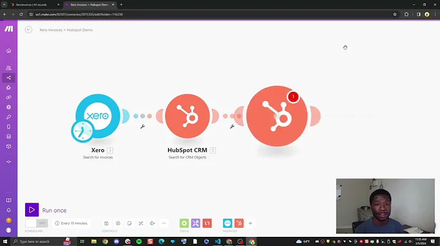Open browser extensions puzzle icon
Image resolution: width=440 pixels, height=246 pixels.
tap(406, 14)
